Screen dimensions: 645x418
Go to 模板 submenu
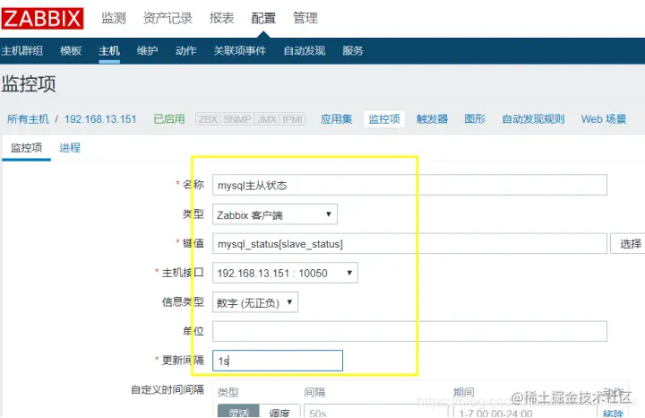point(71,50)
